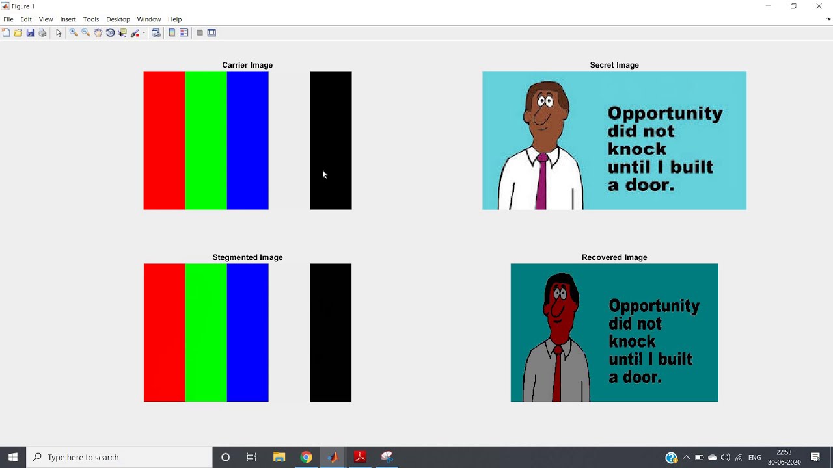Open the Edit menu
This screenshot has width=833, height=468.
click(x=26, y=19)
